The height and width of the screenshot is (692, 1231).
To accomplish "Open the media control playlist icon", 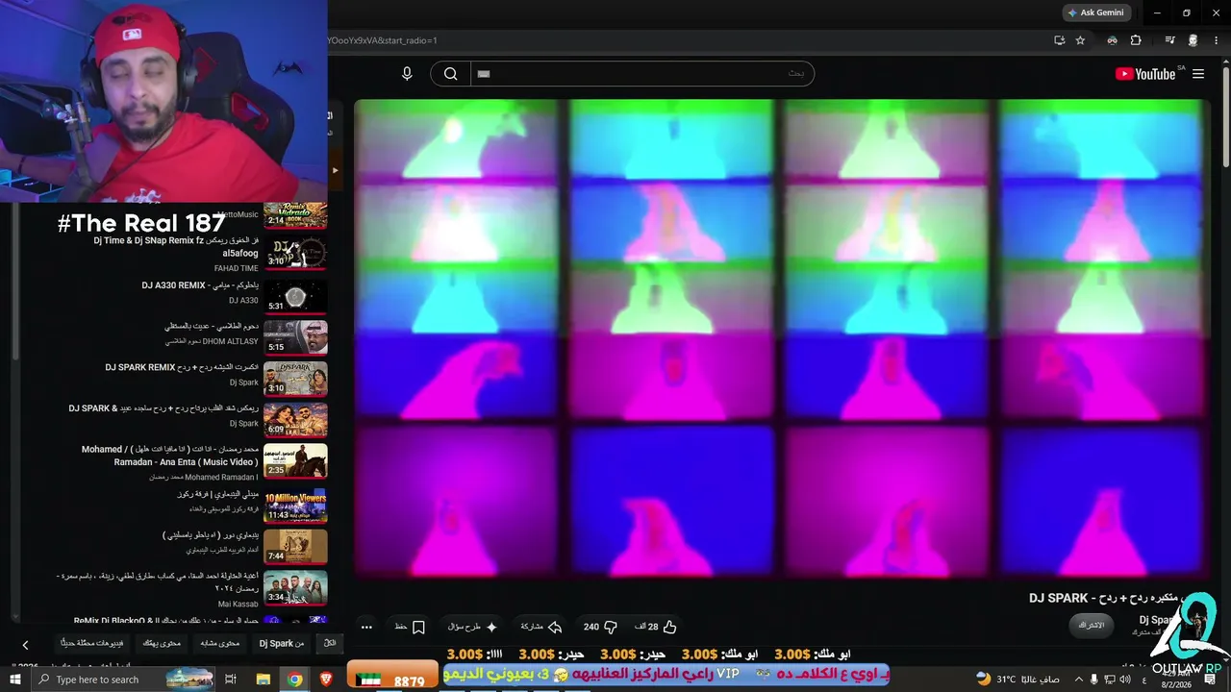I will pos(1169,40).
